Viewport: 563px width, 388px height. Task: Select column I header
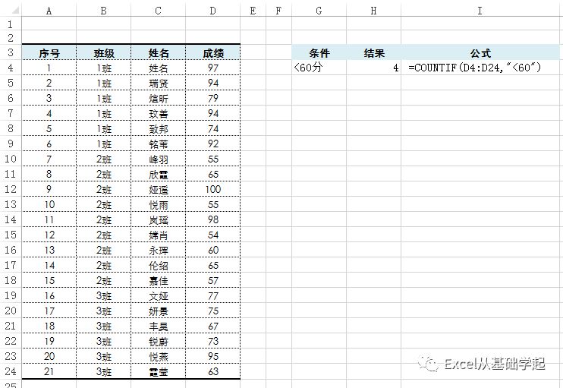point(480,11)
